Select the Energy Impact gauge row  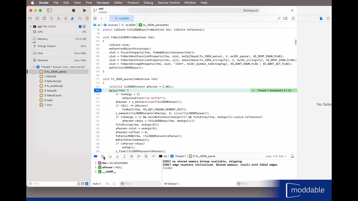point(58,46)
